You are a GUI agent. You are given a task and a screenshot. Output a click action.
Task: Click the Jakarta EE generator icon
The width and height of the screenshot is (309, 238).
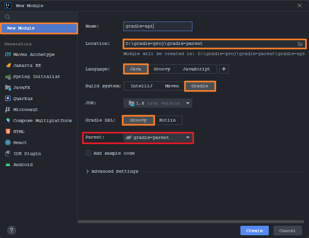tap(8, 65)
